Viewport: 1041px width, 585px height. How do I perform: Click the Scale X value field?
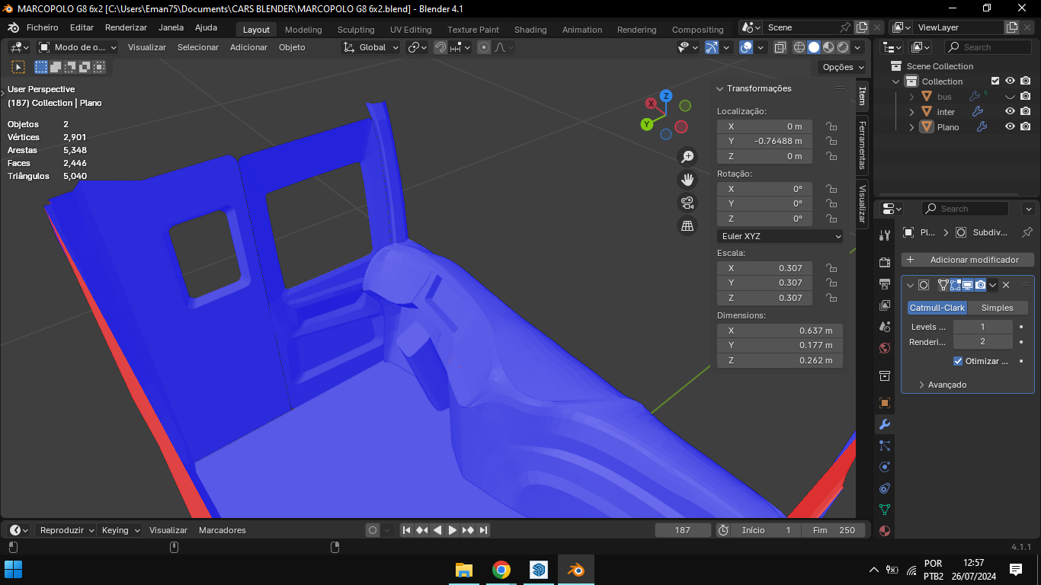[x=765, y=268]
